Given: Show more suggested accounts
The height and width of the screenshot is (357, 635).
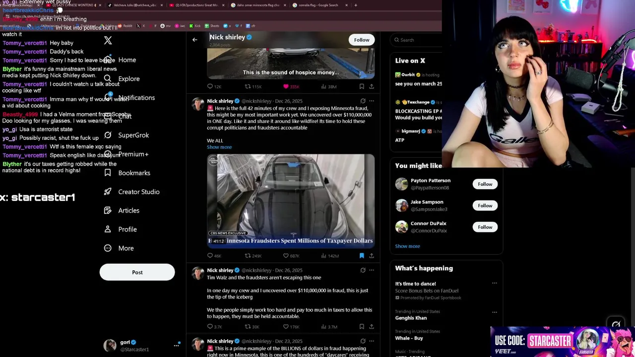Looking at the screenshot, I should pyautogui.click(x=407, y=246).
